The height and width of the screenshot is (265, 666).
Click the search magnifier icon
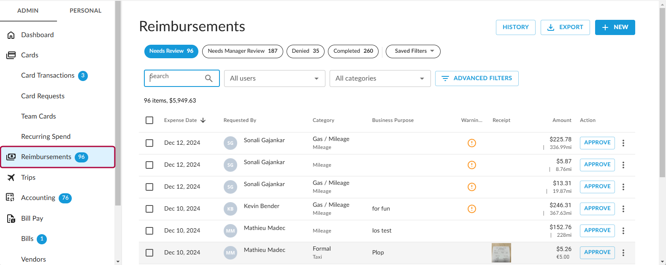click(x=208, y=78)
